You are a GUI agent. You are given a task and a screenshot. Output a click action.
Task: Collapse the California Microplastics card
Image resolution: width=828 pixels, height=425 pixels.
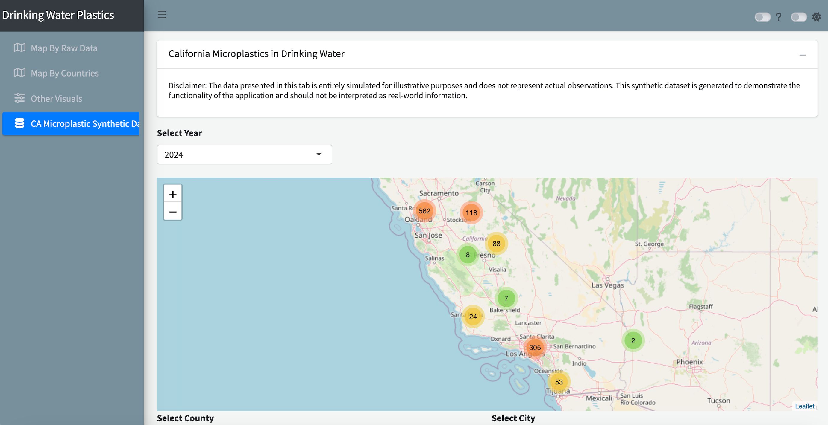tap(803, 55)
